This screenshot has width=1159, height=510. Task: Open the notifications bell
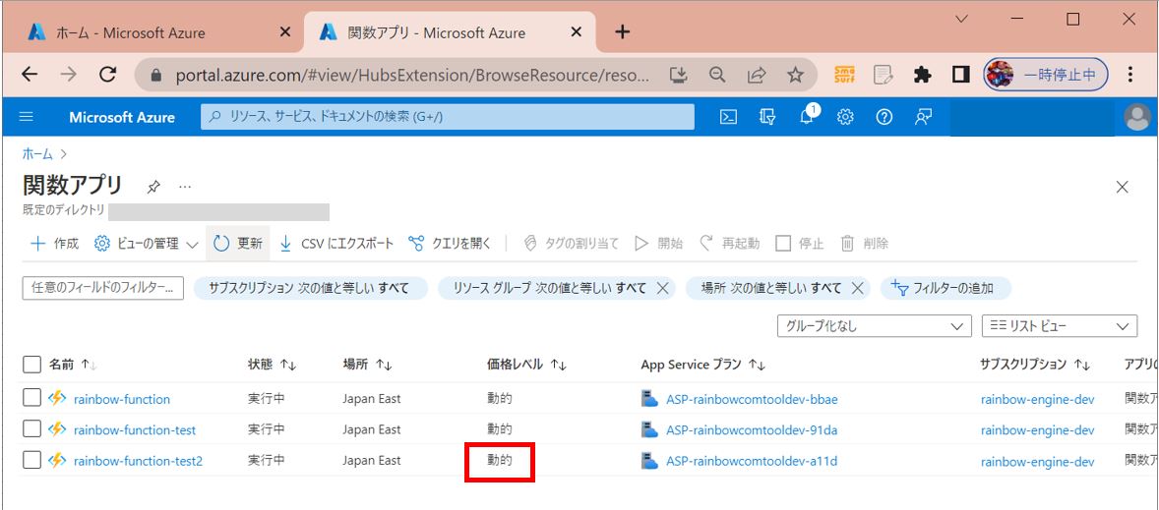coord(806,117)
